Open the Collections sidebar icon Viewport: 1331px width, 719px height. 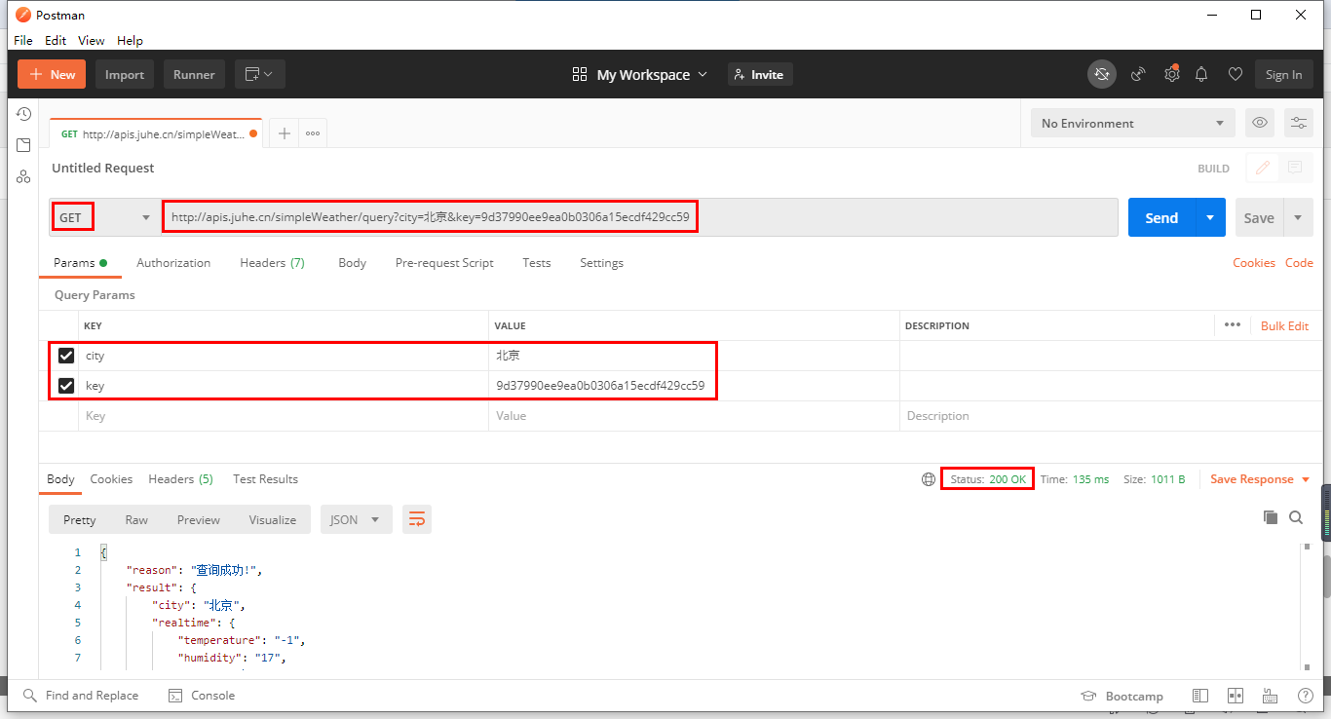23,145
